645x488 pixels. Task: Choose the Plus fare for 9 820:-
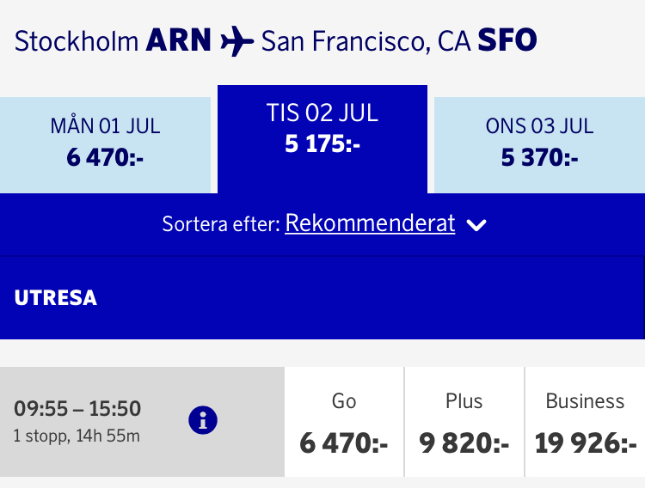pos(464,423)
